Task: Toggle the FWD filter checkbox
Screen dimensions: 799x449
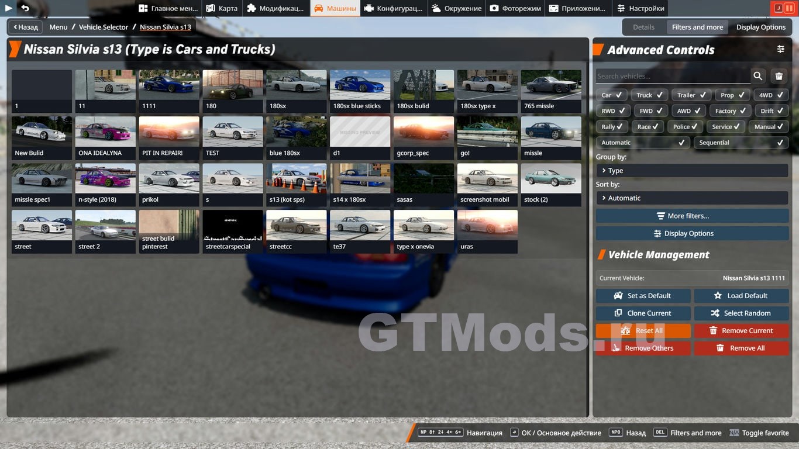Action: (651, 110)
